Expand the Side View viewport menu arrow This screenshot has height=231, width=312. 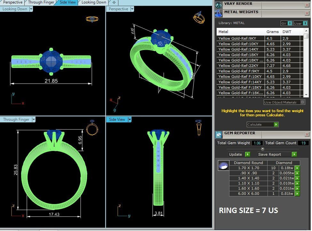point(130,120)
